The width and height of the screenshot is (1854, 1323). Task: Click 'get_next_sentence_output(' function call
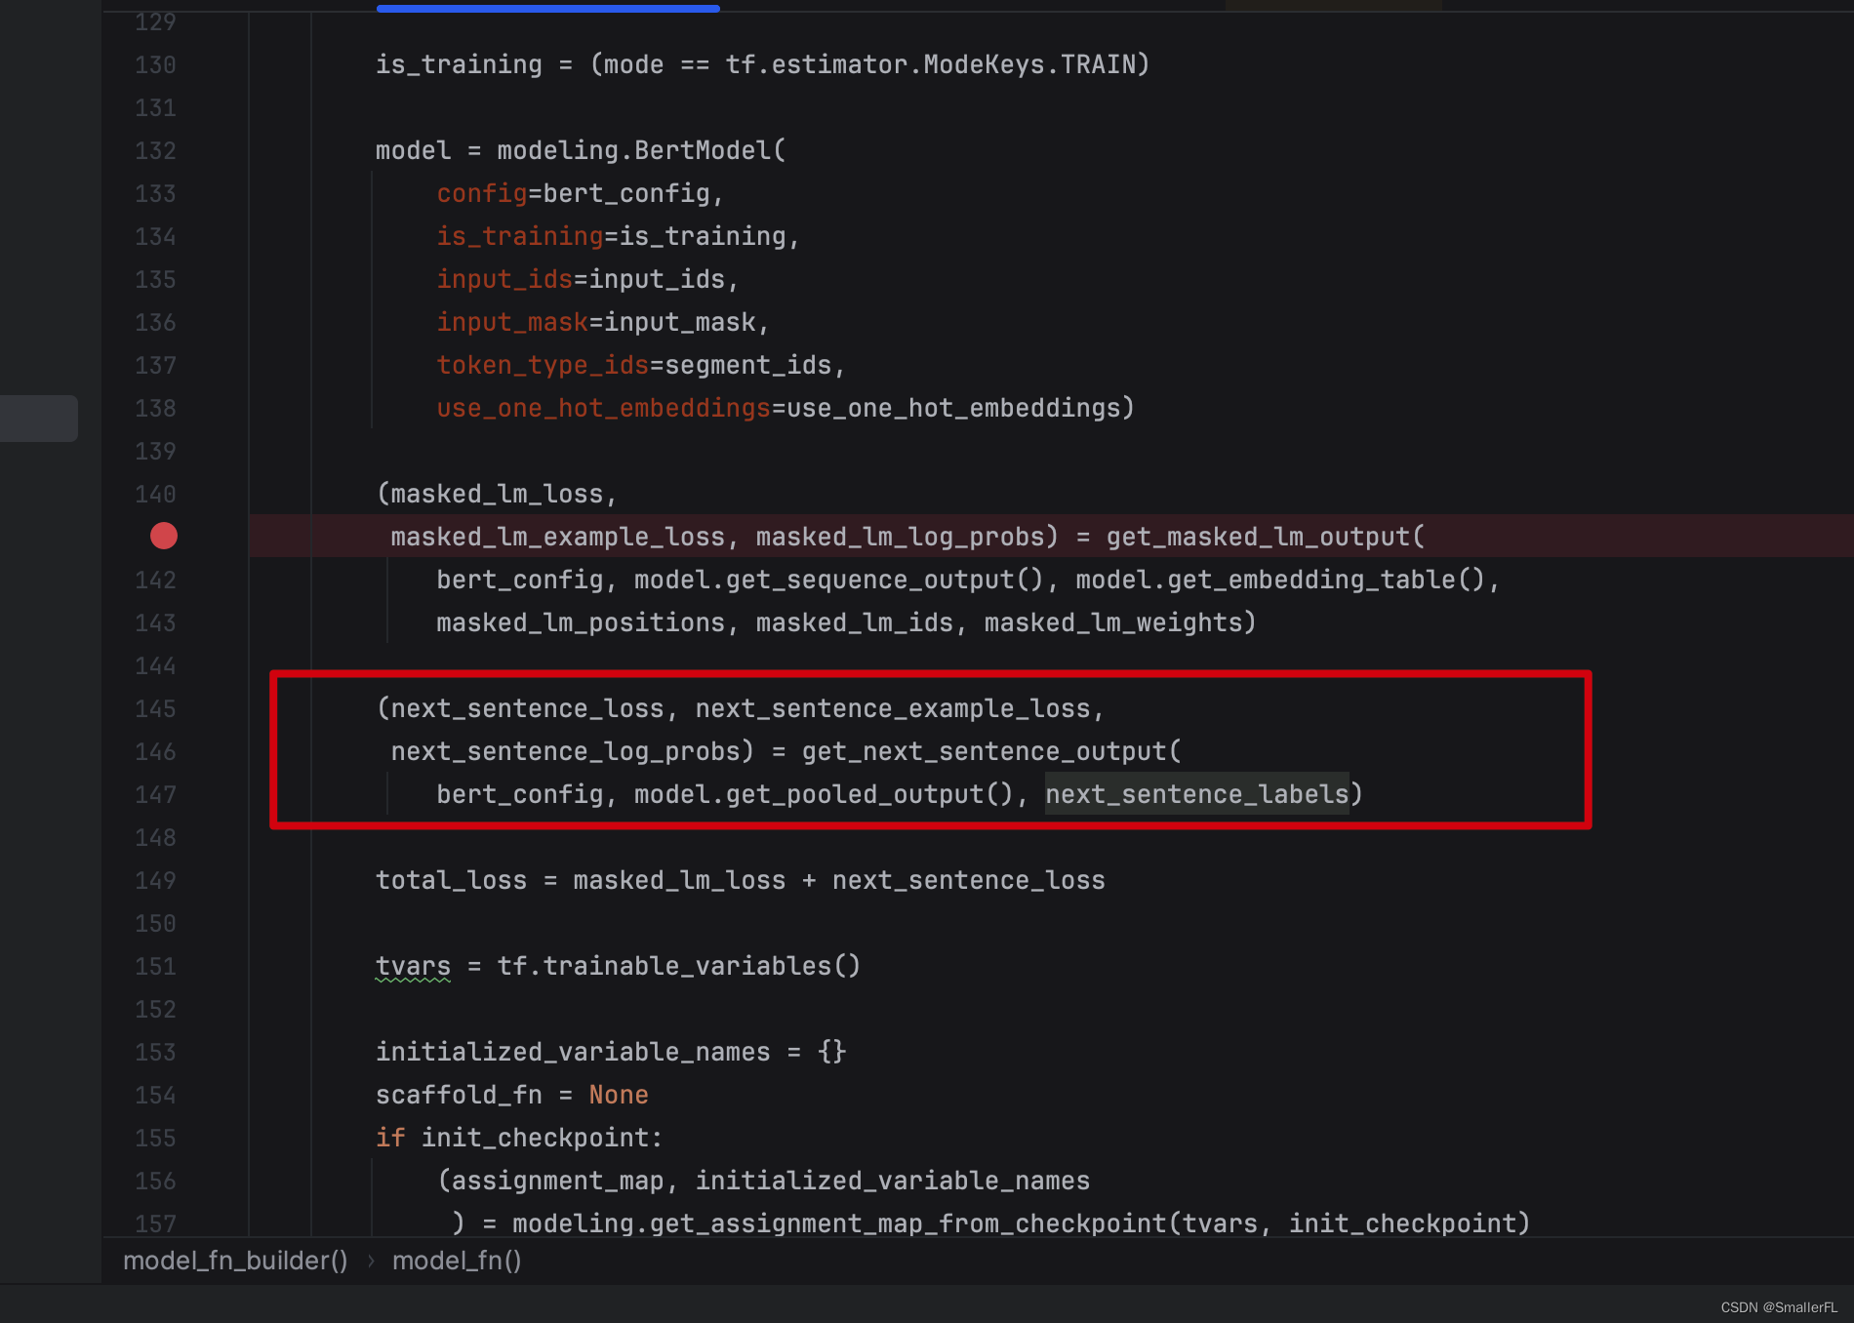(x=991, y=751)
